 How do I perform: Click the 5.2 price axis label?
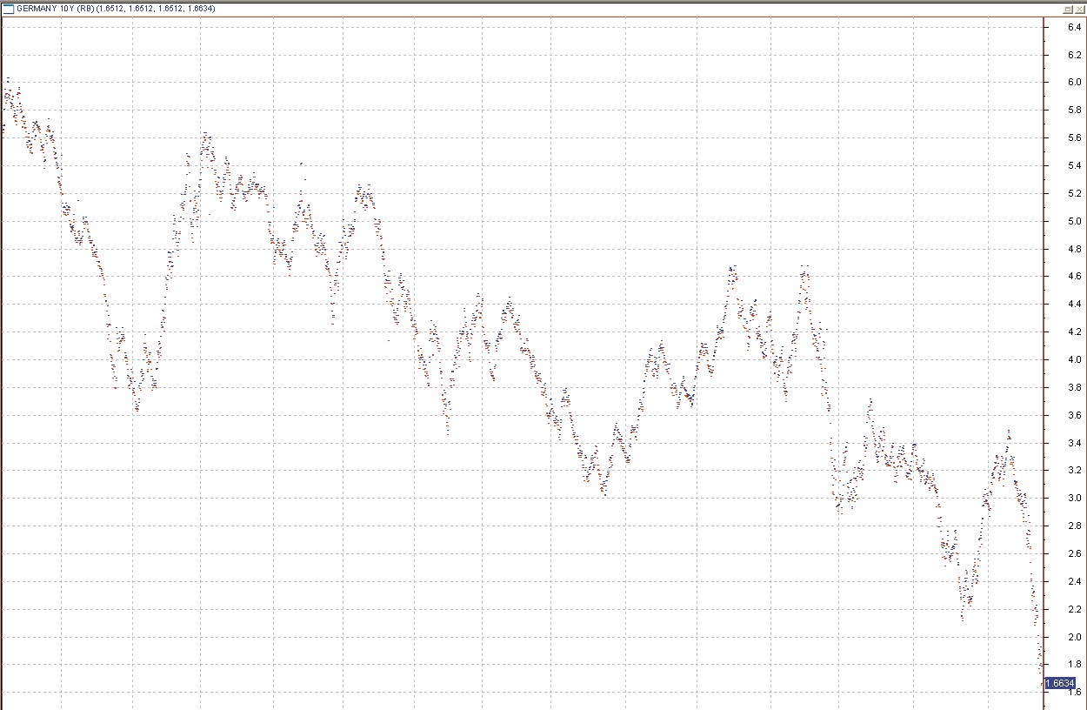click(1074, 194)
